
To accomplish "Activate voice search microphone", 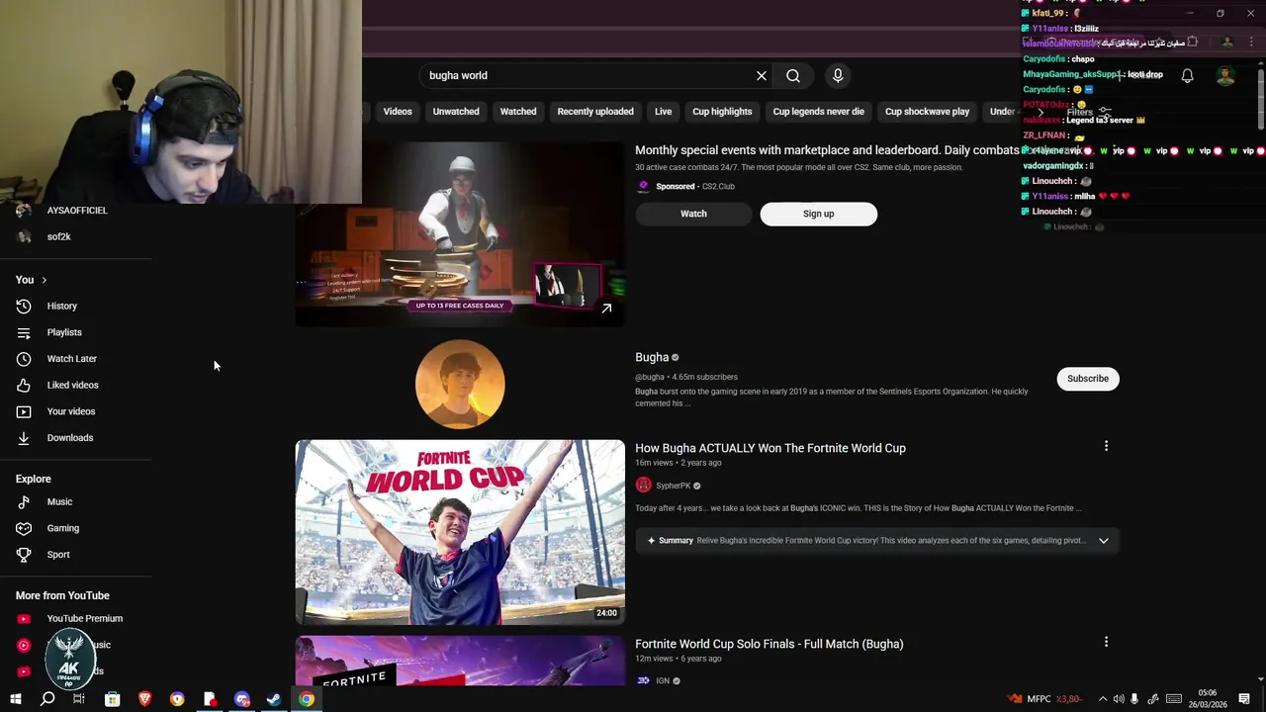I will coord(838,75).
